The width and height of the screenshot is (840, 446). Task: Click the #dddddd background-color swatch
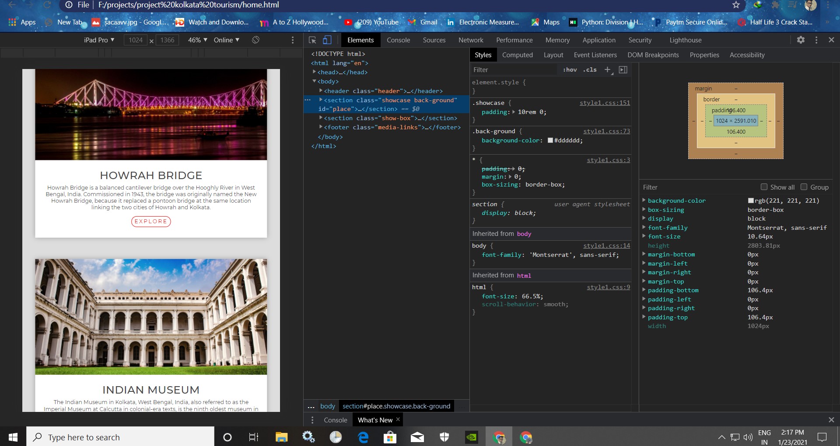[x=550, y=140]
